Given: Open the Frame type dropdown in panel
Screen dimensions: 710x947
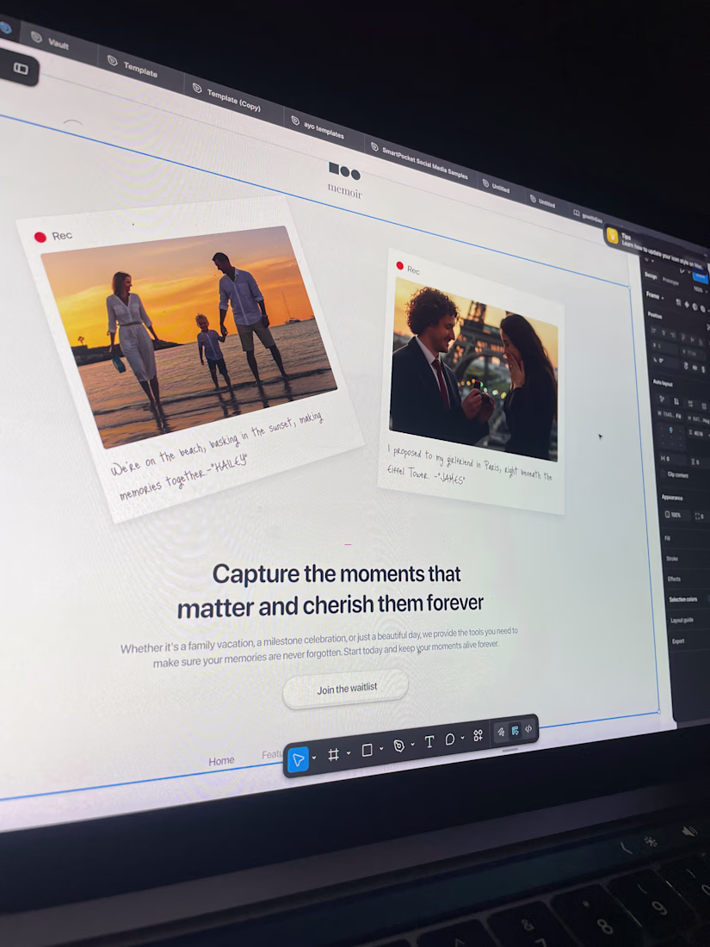Looking at the screenshot, I should (x=655, y=296).
